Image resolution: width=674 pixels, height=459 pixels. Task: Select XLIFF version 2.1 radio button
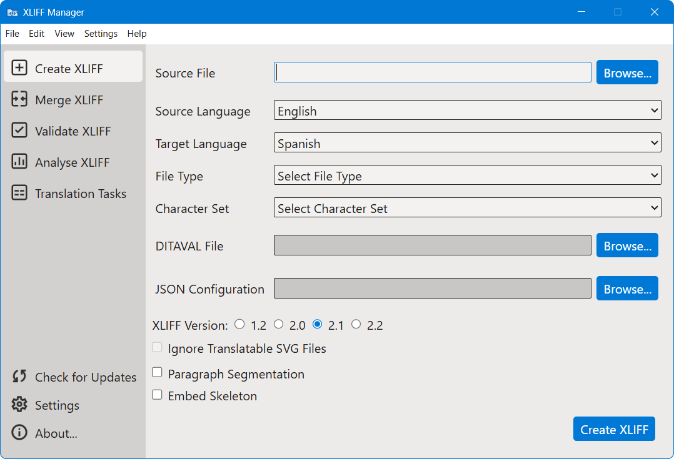[317, 324]
